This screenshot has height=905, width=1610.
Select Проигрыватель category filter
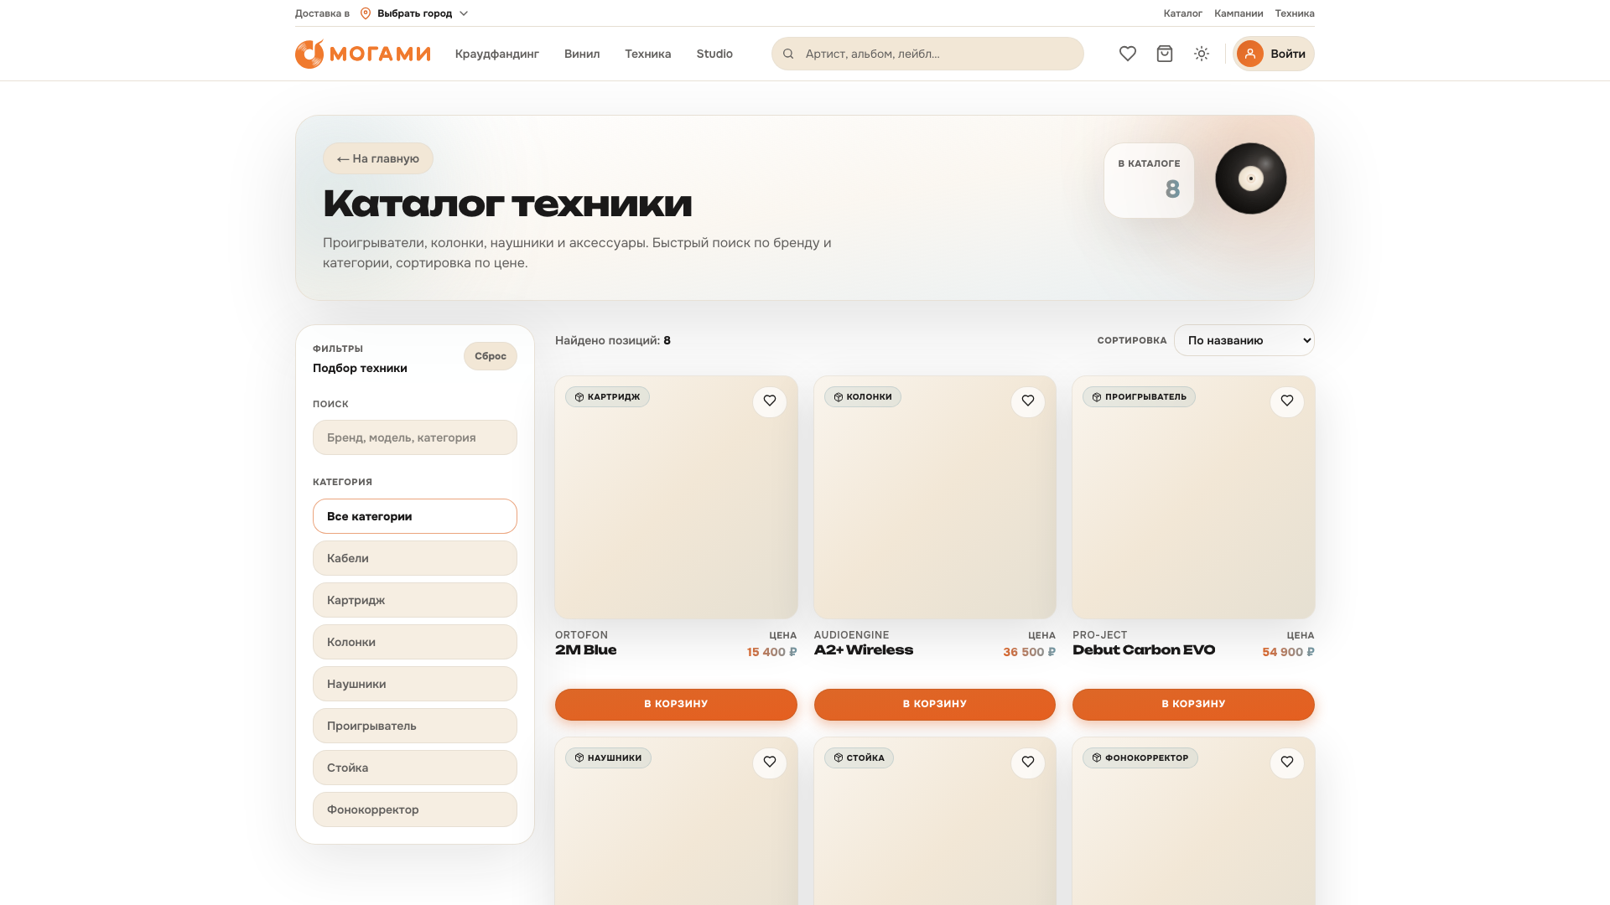coord(415,726)
